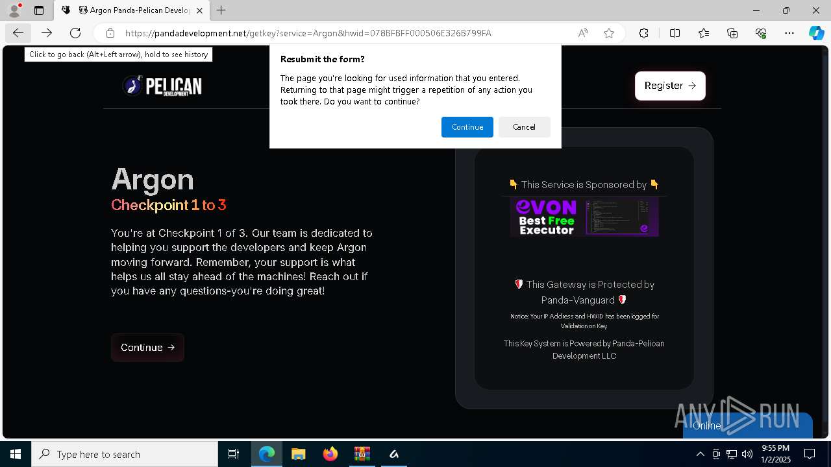Reload the page with the refresh icon

click(75, 33)
